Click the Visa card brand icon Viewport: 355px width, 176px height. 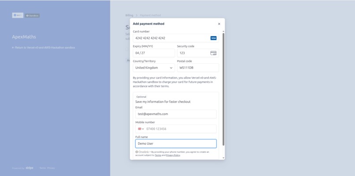[x=213, y=38]
